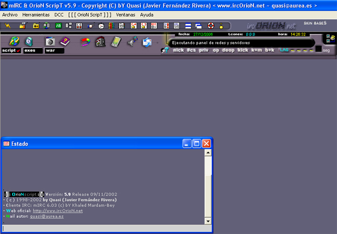This screenshot has height=234, width=337.
Task: Open the Archivo menu
Action: [x=10, y=15]
